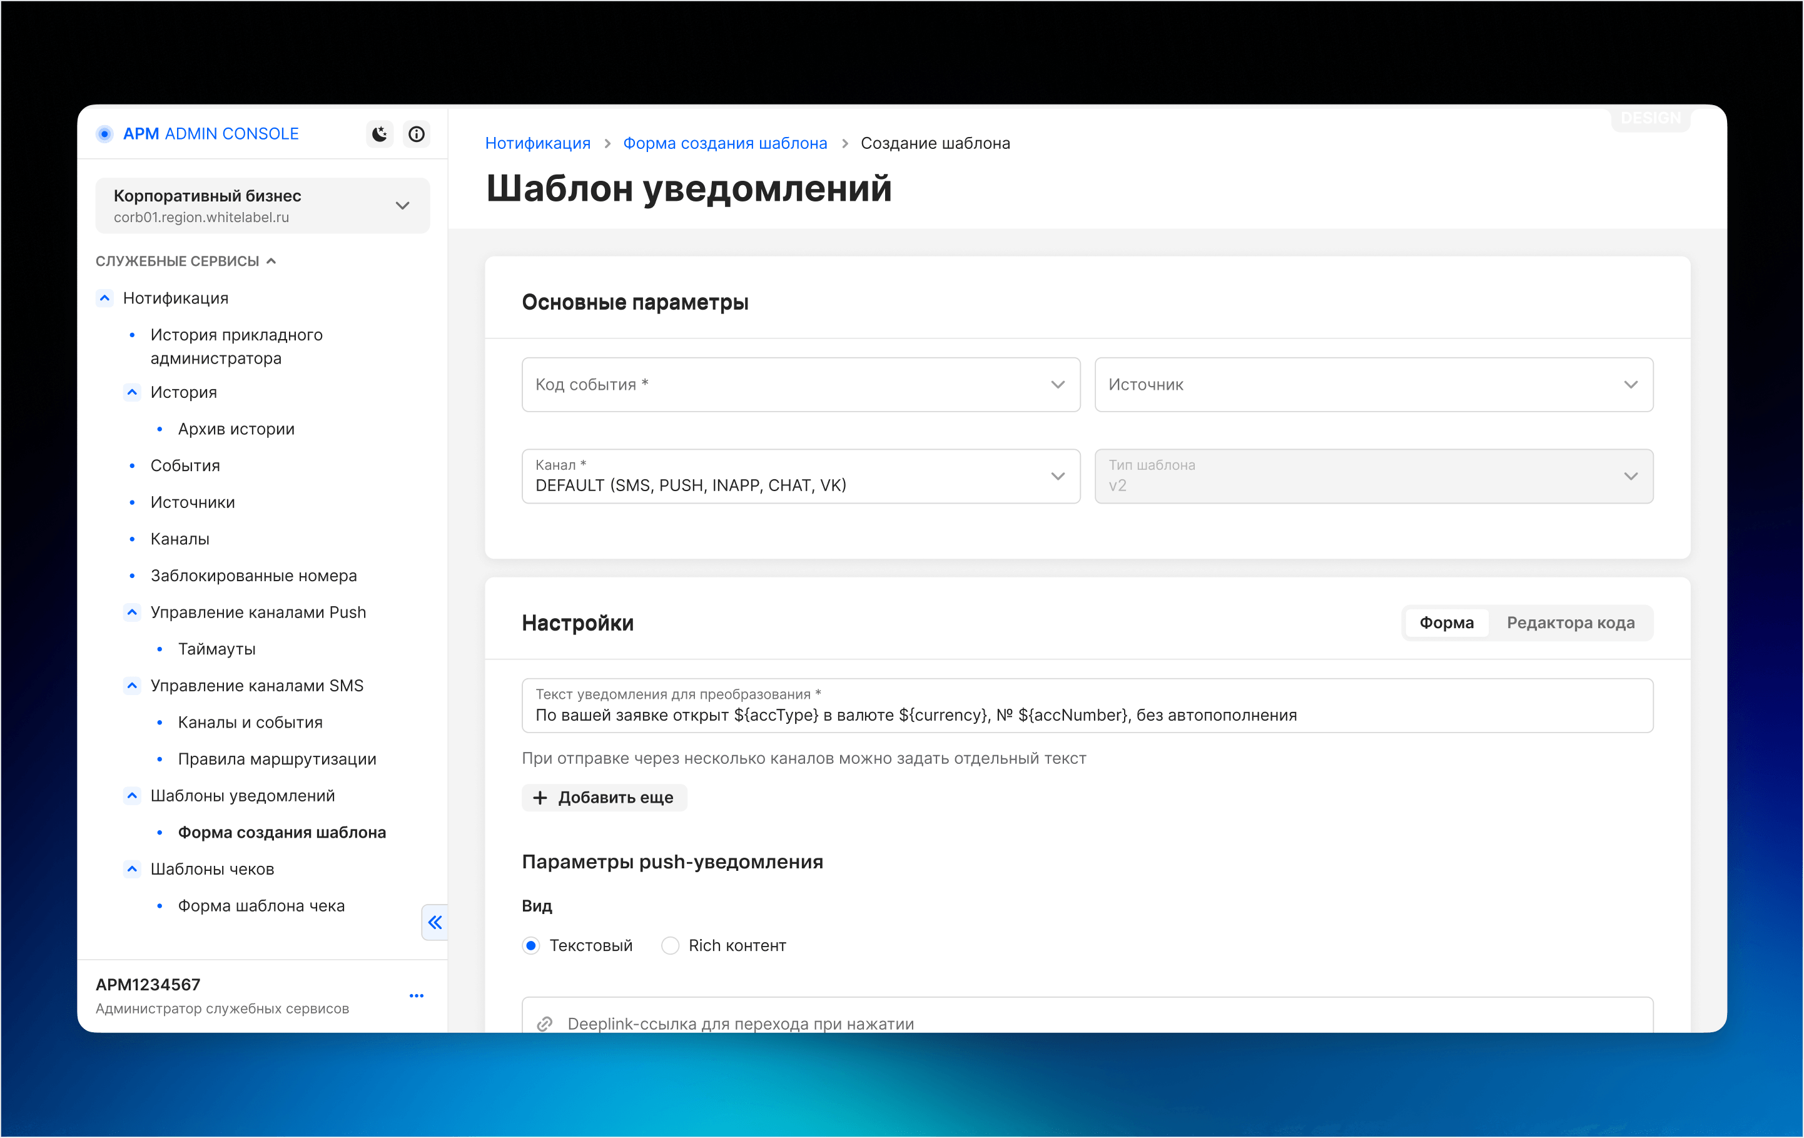The image size is (1804, 1138).
Task: Click Создание шаблона breadcrumb text
Action: (935, 143)
